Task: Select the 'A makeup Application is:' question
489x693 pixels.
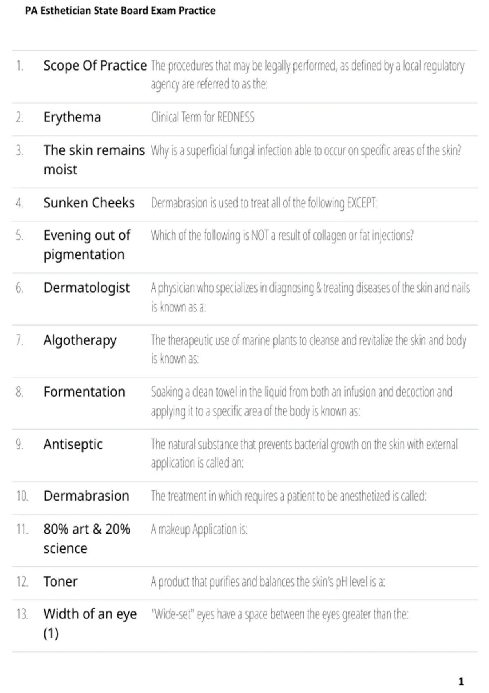Action: click(199, 530)
